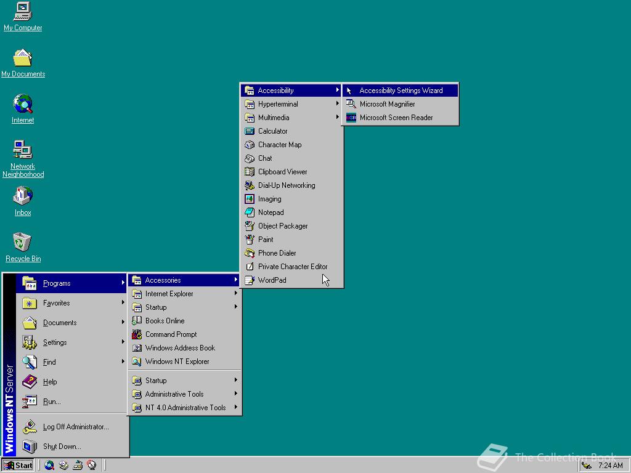Launch Windows NT Explorer
Image resolution: width=631 pixels, height=473 pixels.
185,362
